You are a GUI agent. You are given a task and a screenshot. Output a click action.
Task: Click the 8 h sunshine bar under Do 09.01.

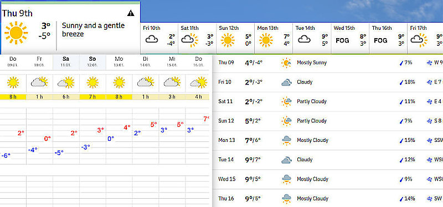(x=13, y=97)
